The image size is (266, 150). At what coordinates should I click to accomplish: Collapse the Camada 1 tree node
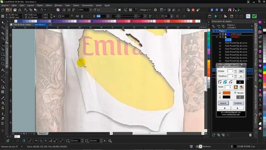click(x=217, y=37)
